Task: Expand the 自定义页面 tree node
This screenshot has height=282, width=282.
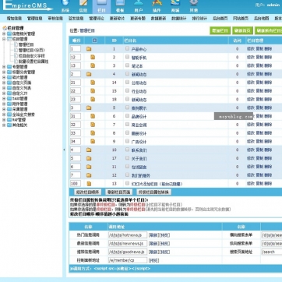Action: click(4, 83)
